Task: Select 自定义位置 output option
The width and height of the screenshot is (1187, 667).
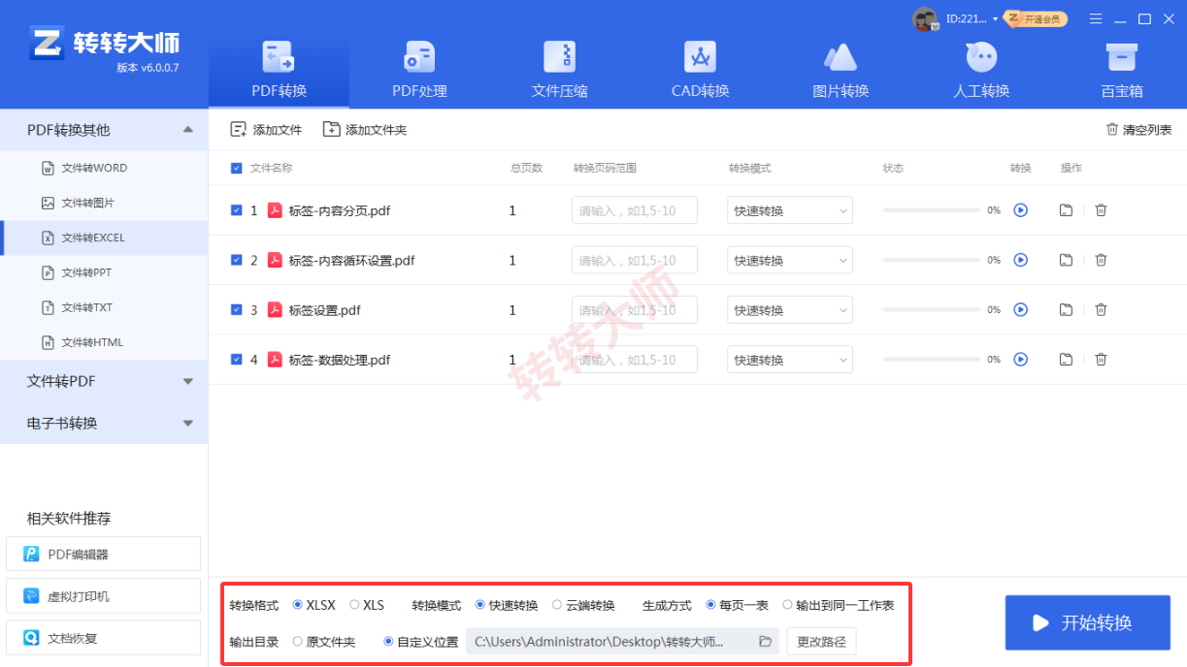Action: coord(388,641)
